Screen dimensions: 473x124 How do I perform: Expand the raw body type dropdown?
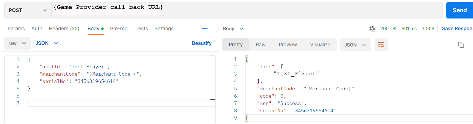pos(17,43)
